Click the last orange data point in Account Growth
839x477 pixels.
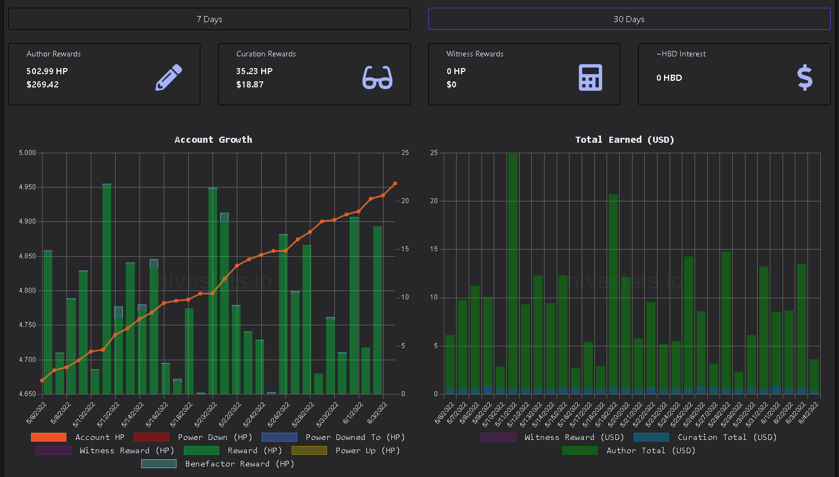[395, 184]
